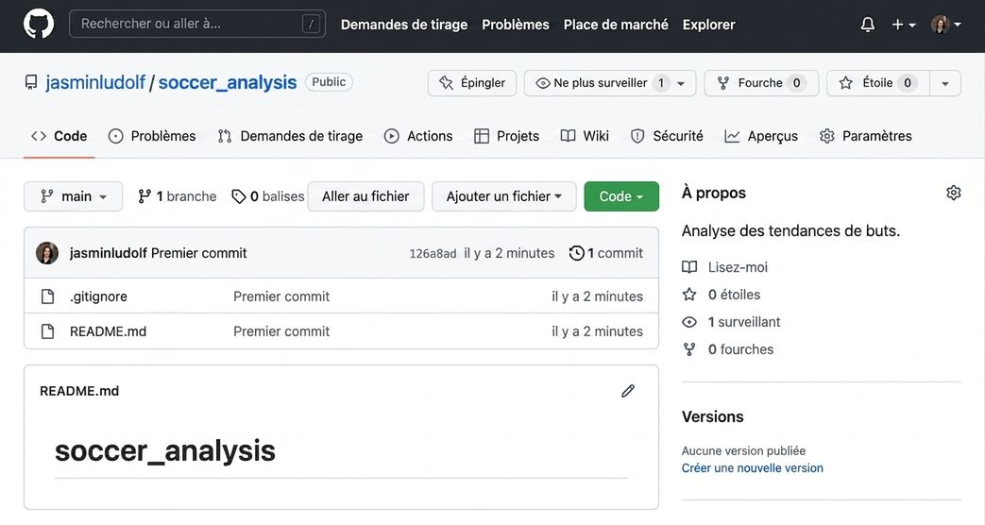Edit README with the pencil icon
This screenshot has width=985, height=525.
(628, 391)
